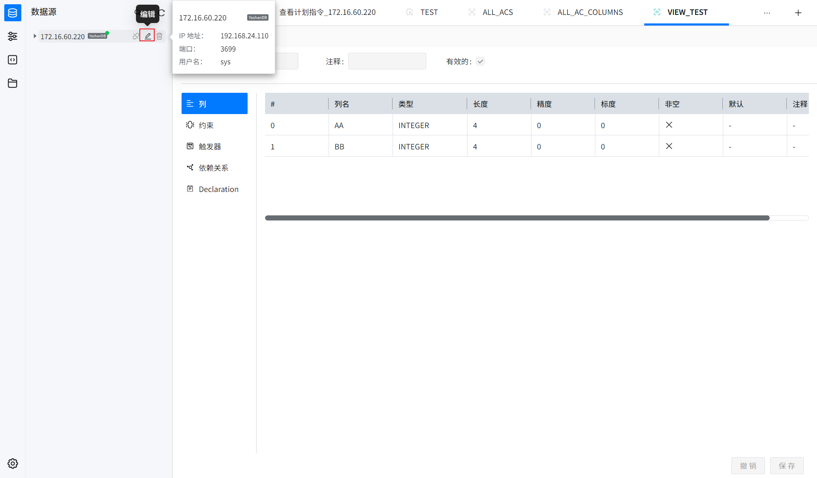Viewport: 817px width, 478px height.
Task: Open the SQL code console sidebar icon
Action: pyautogui.click(x=12, y=60)
